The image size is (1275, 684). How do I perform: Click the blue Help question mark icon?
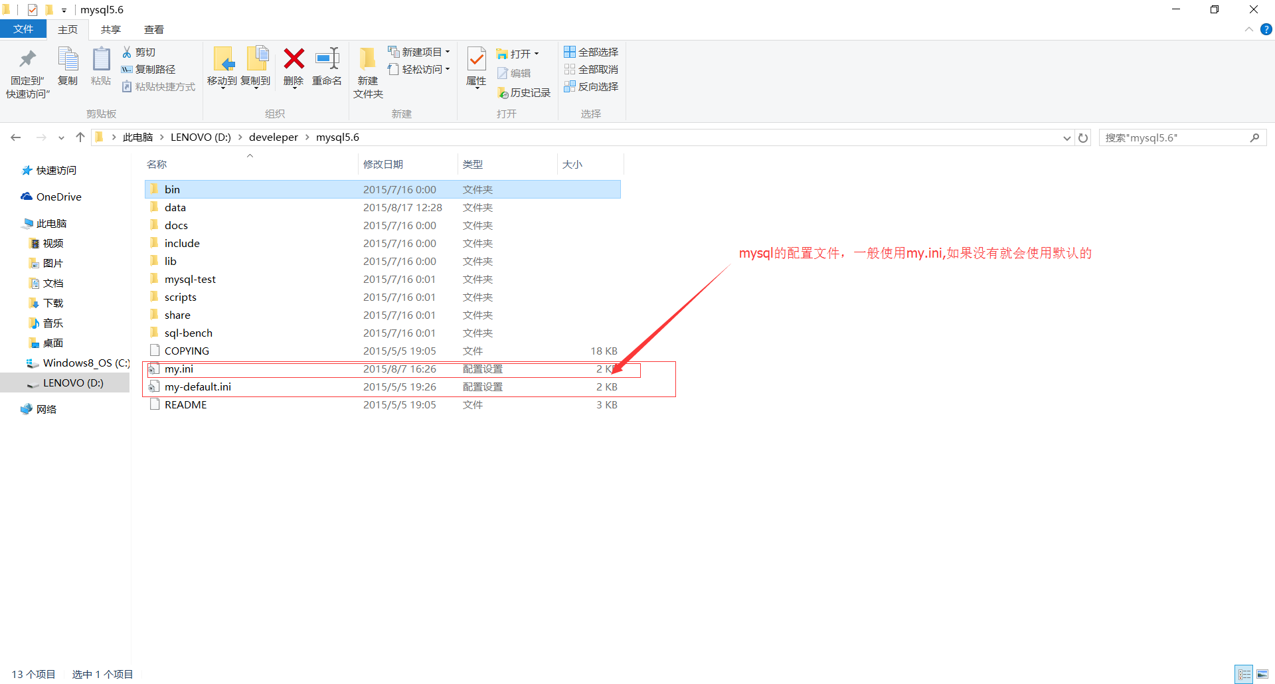coord(1266,29)
